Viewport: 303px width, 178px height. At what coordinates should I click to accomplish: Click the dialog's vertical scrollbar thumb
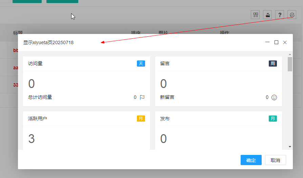tap(290, 64)
